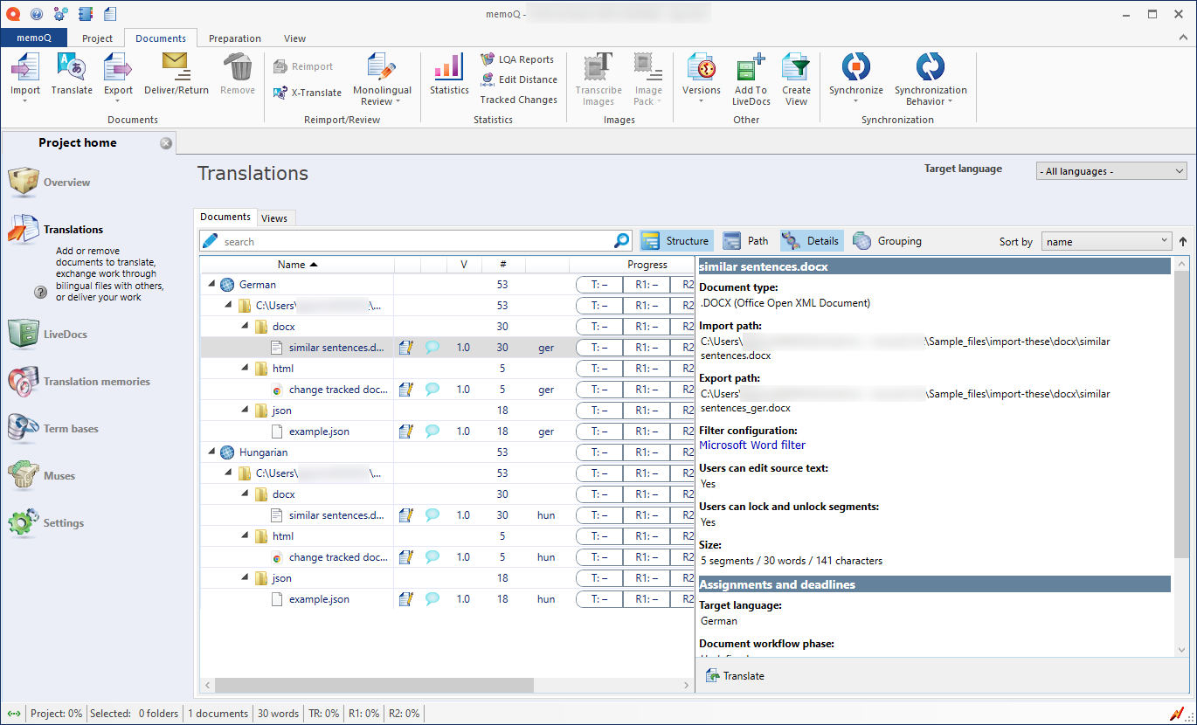This screenshot has width=1197, height=725.
Task: Open project Settings in the sidebar
Action: point(46,523)
